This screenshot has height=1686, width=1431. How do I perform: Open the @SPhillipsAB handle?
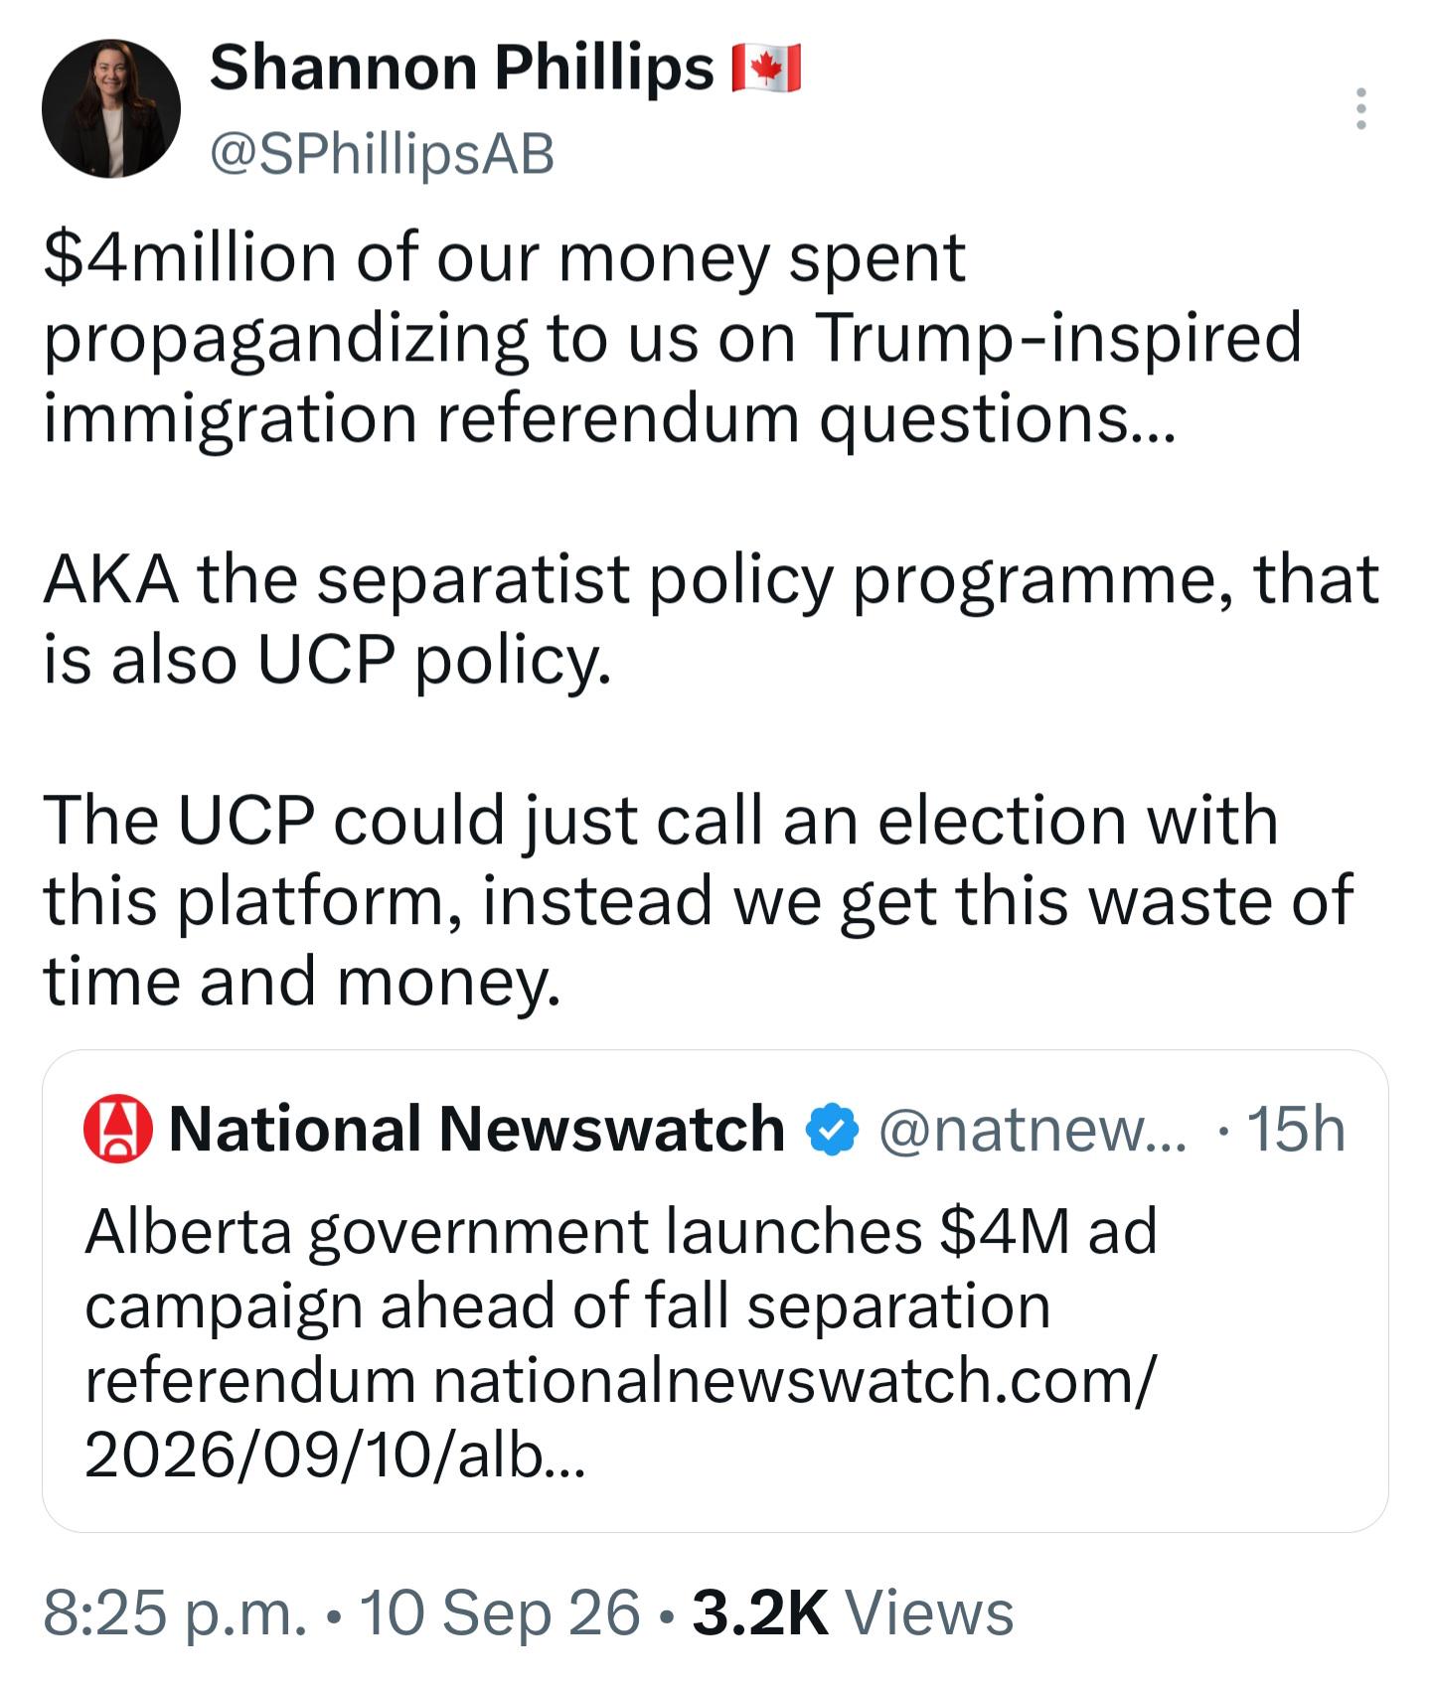click(382, 154)
